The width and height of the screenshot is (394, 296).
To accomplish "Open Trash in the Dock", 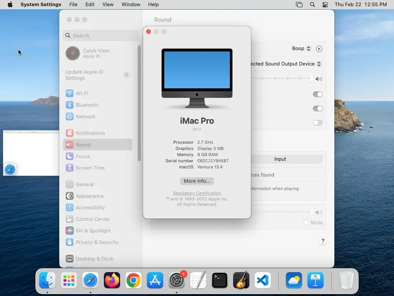I will [347, 280].
